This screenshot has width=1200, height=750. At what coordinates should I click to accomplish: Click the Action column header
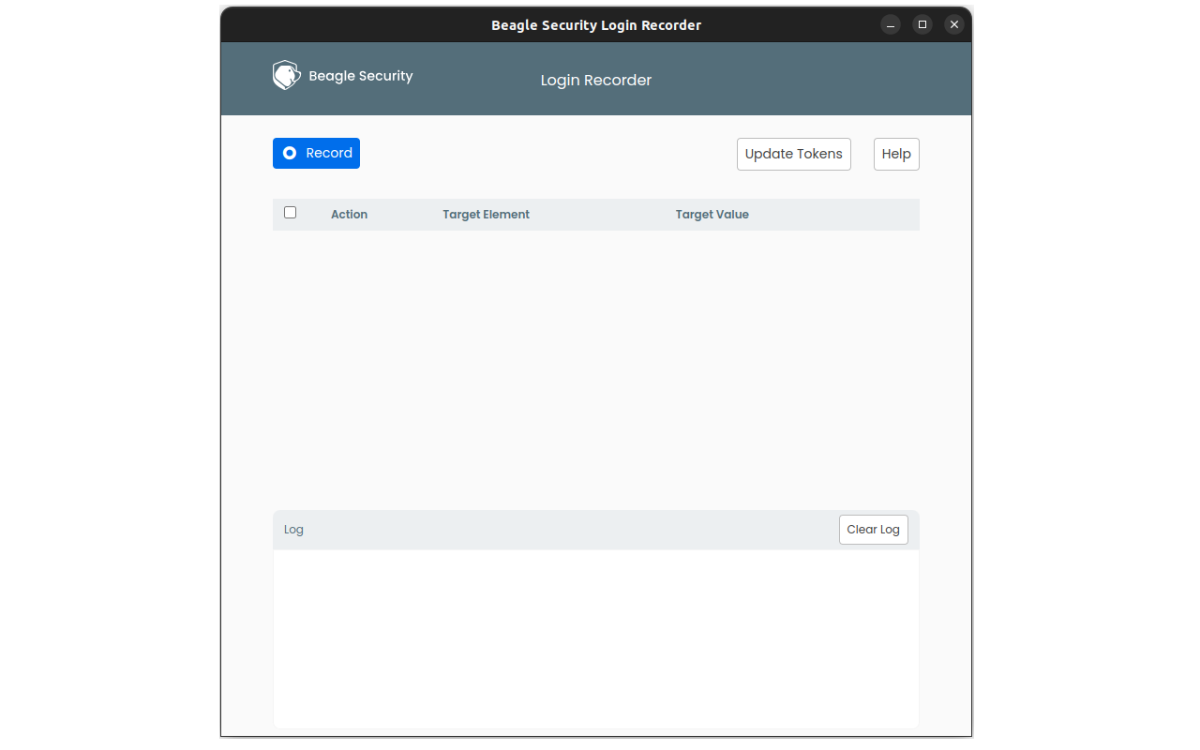tap(349, 215)
